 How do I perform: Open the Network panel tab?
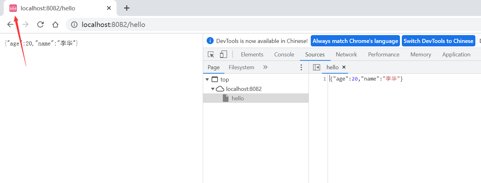click(346, 55)
